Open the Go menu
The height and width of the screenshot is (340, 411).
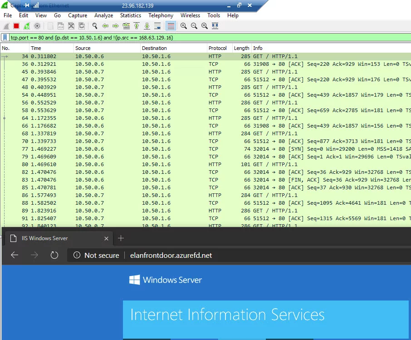tap(57, 15)
